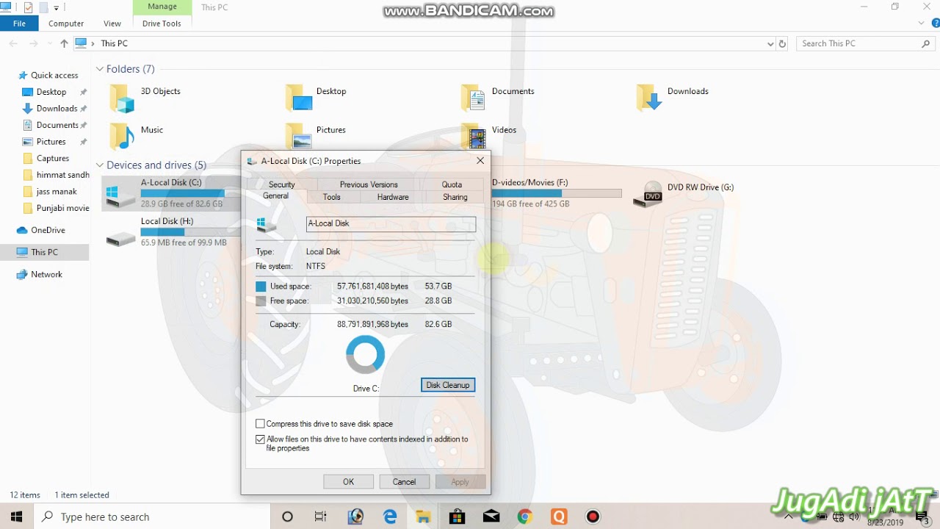This screenshot has width=940, height=529.
Task: Switch to the Security tab in Properties
Action: [x=281, y=184]
